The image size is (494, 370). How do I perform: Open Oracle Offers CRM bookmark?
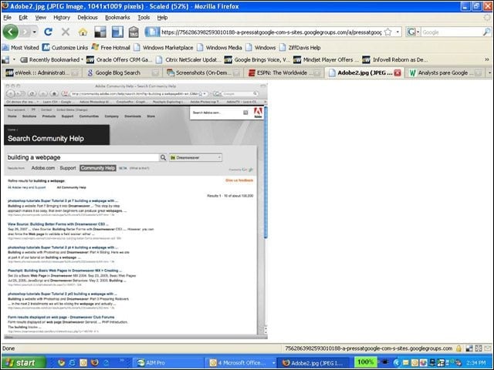coord(120,59)
